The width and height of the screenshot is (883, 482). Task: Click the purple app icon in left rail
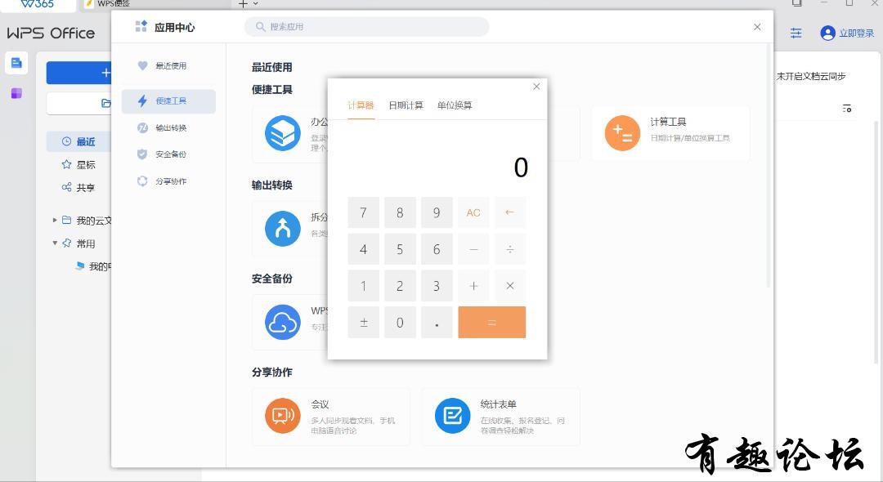point(16,93)
